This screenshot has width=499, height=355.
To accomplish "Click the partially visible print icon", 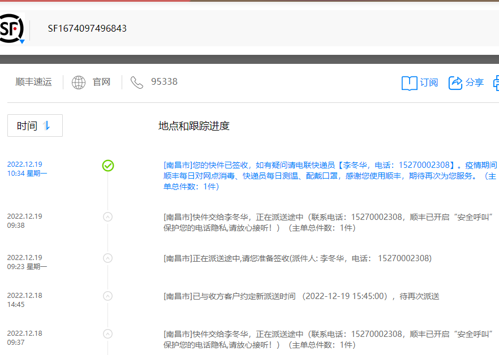I will tap(496, 83).
